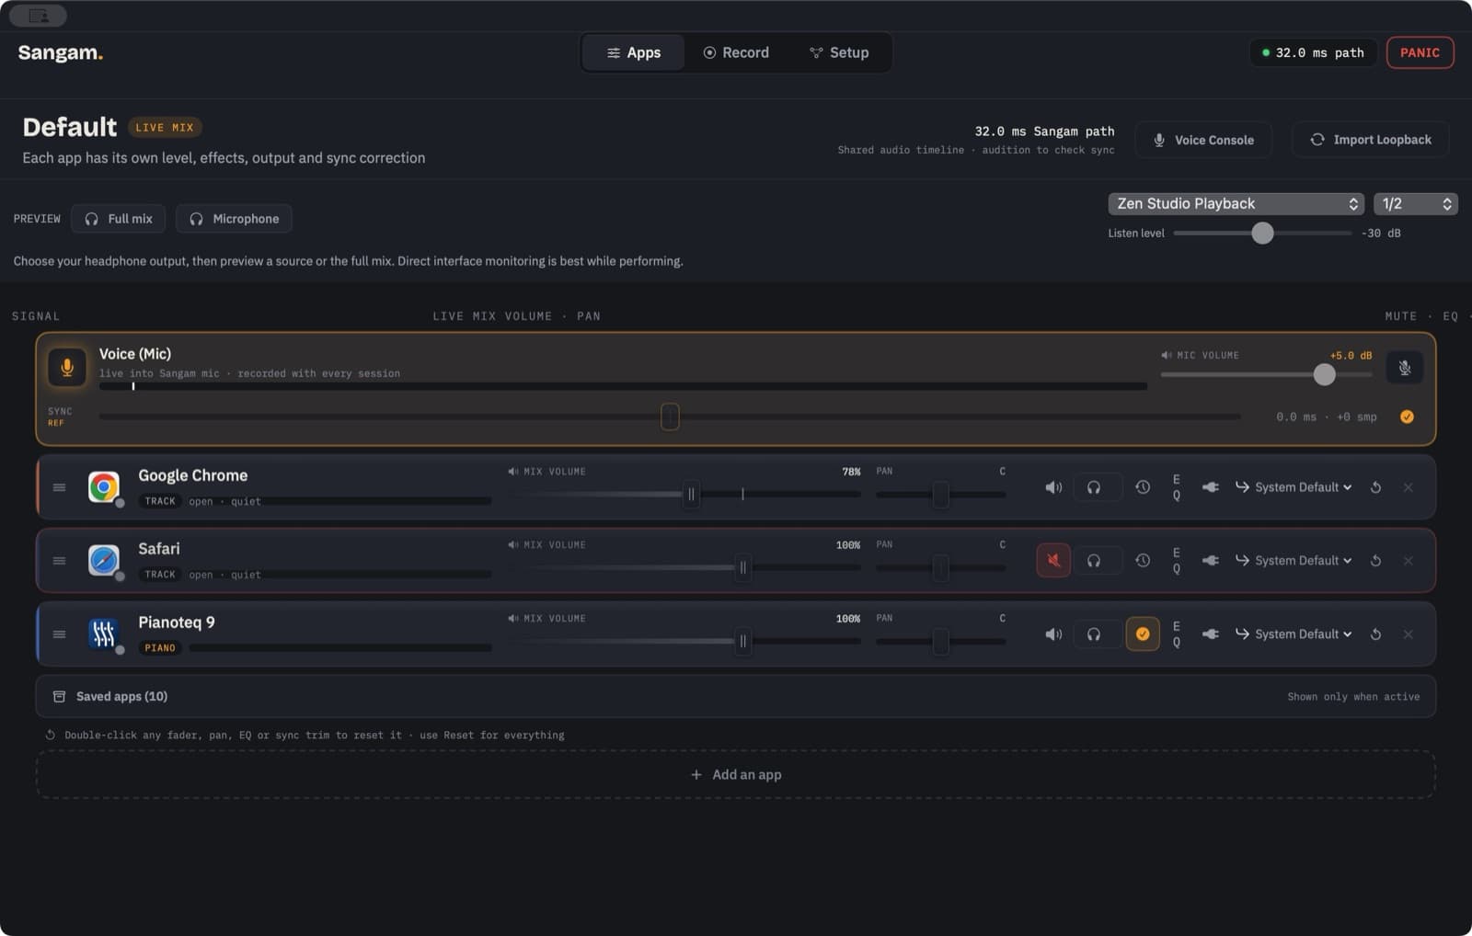The height and width of the screenshot is (936, 1472).
Task: Mute the Google Chrome speaker
Action: (x=1053, y=487)
